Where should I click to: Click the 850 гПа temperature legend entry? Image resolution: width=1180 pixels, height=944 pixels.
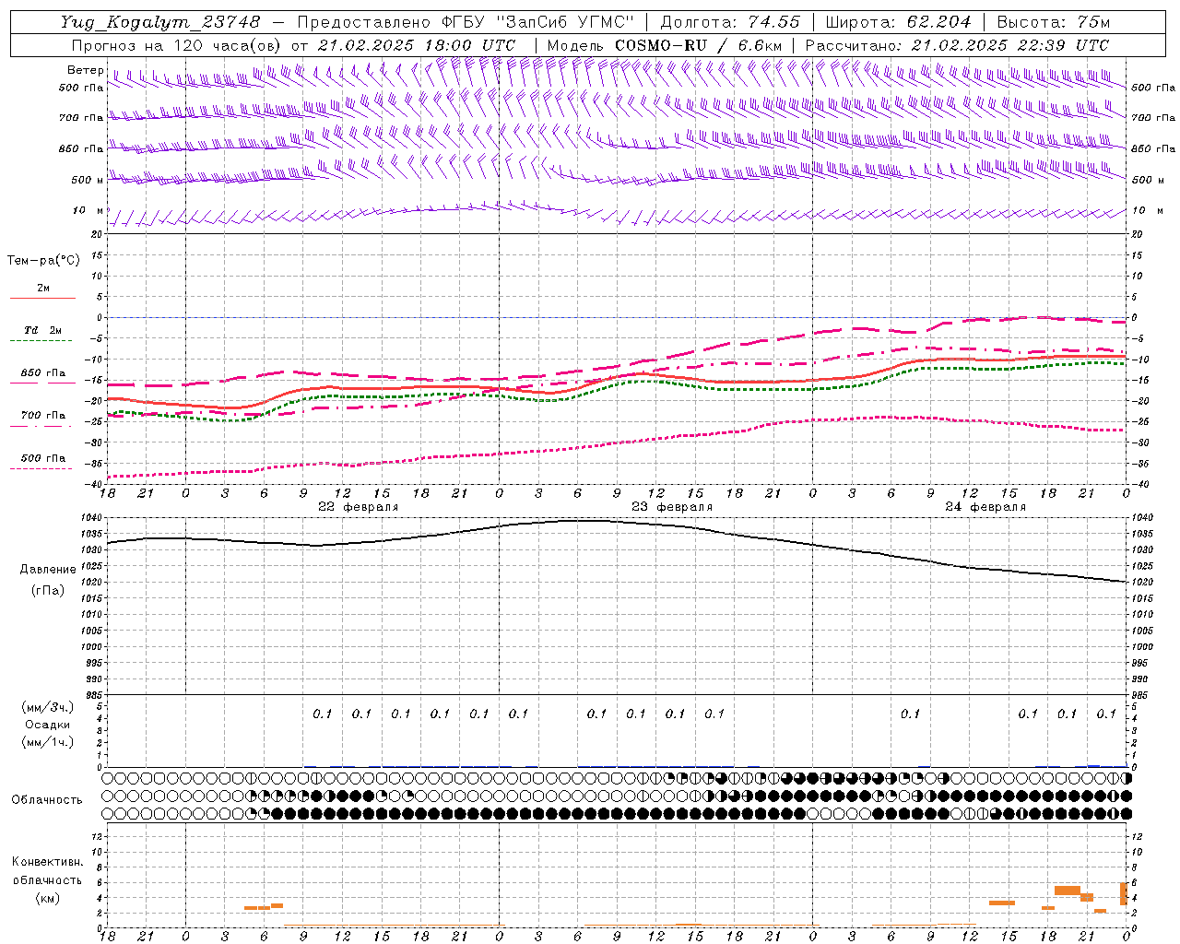pos(43,373)
